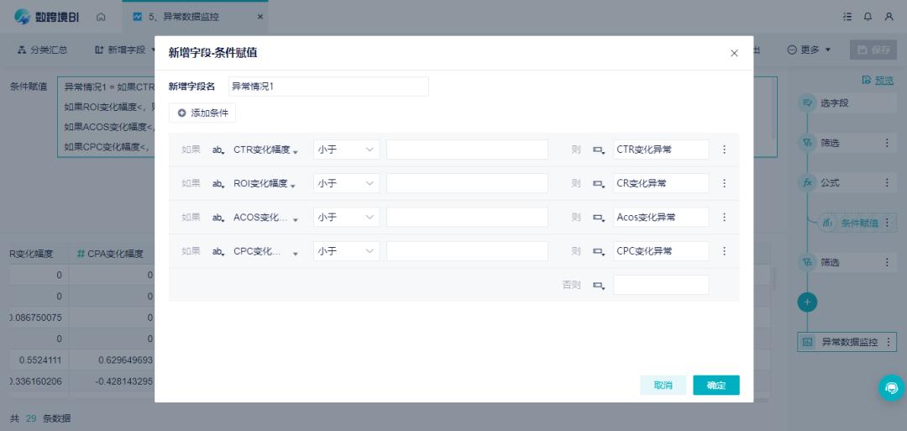Close the 异常数据监控 tab
Viewport: 907px width, 431px height.
[x=260, y=17]
